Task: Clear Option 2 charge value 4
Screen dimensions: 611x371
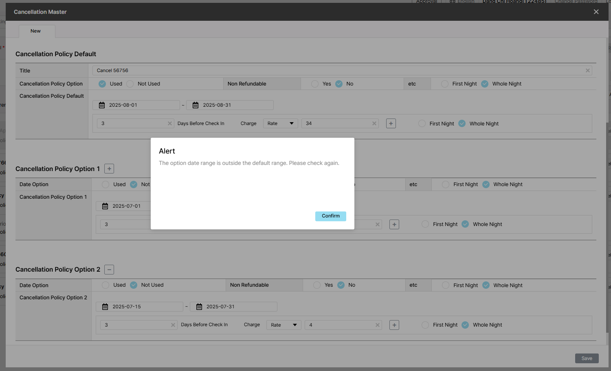Action: point(378,325)
